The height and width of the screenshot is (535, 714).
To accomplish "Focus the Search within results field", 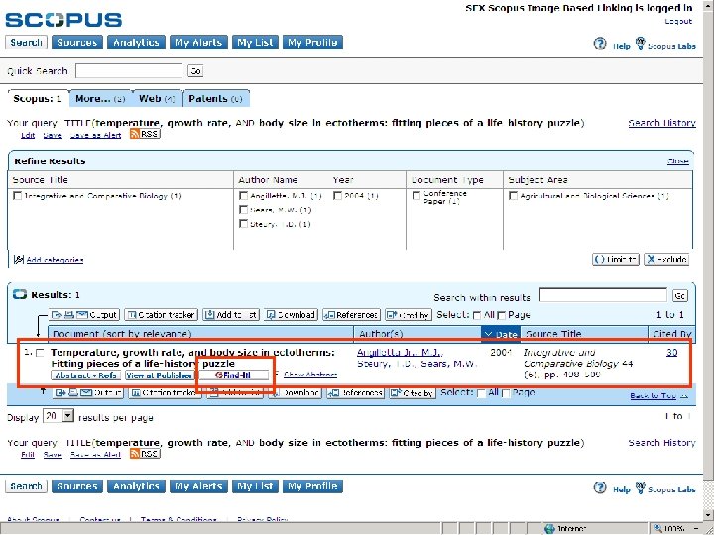I will 603,295.
